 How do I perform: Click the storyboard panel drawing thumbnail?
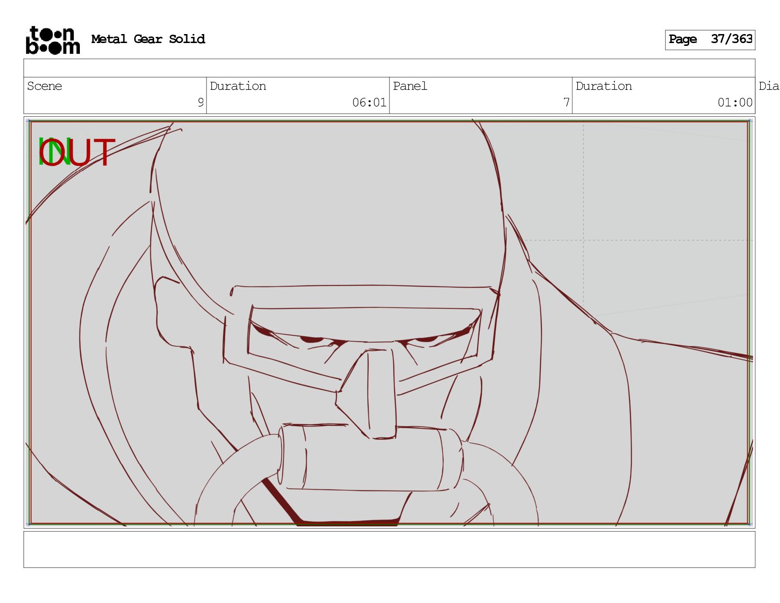pyautogui.click(x=389, y=323)
